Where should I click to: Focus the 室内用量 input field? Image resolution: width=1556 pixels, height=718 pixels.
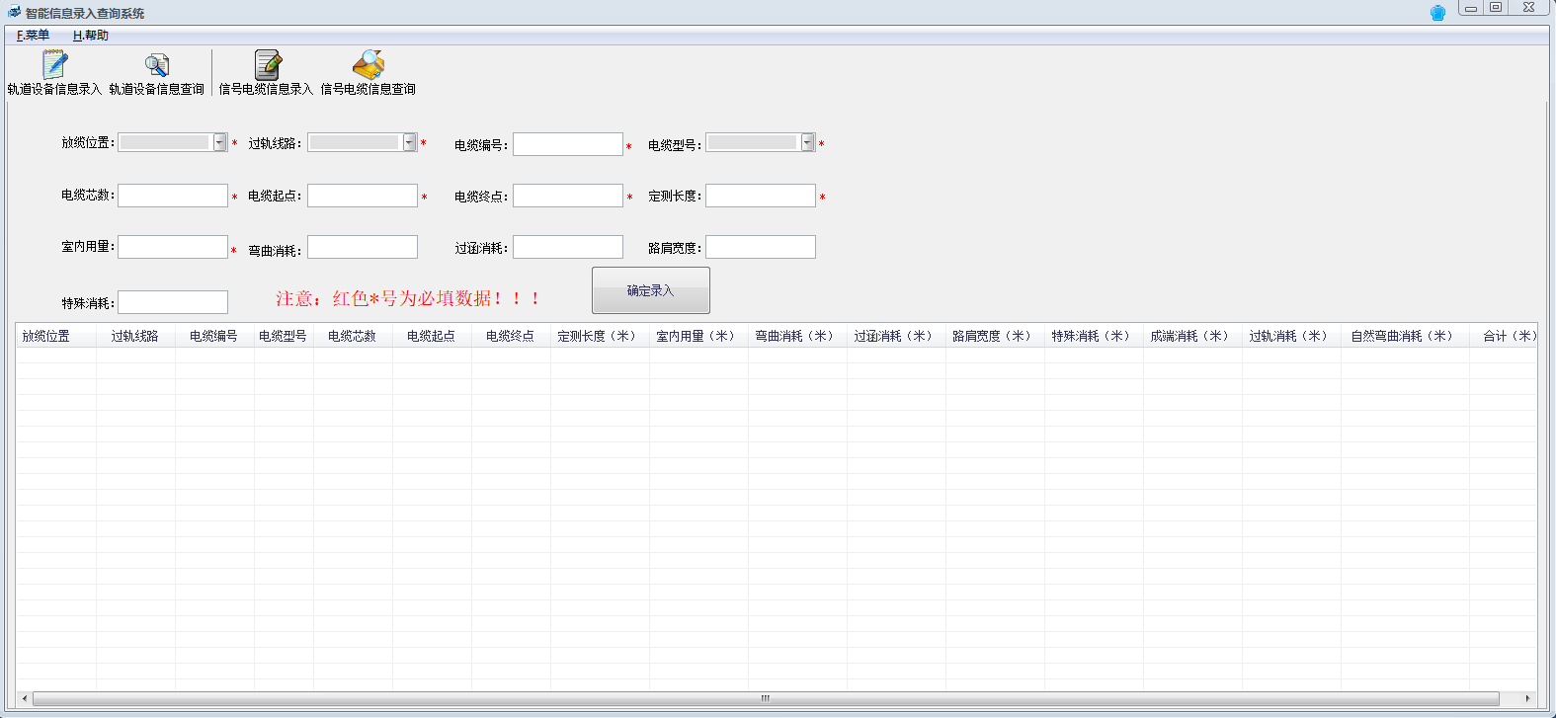click(x=173, y=247)
